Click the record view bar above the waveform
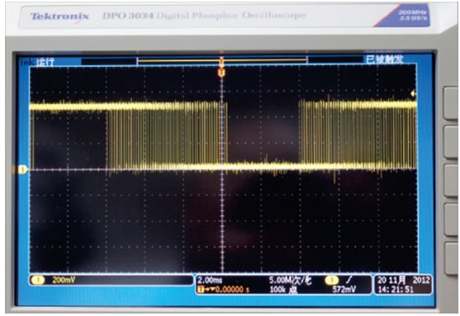460x316 pixels. pyautogui.click(x=222, y=61)
